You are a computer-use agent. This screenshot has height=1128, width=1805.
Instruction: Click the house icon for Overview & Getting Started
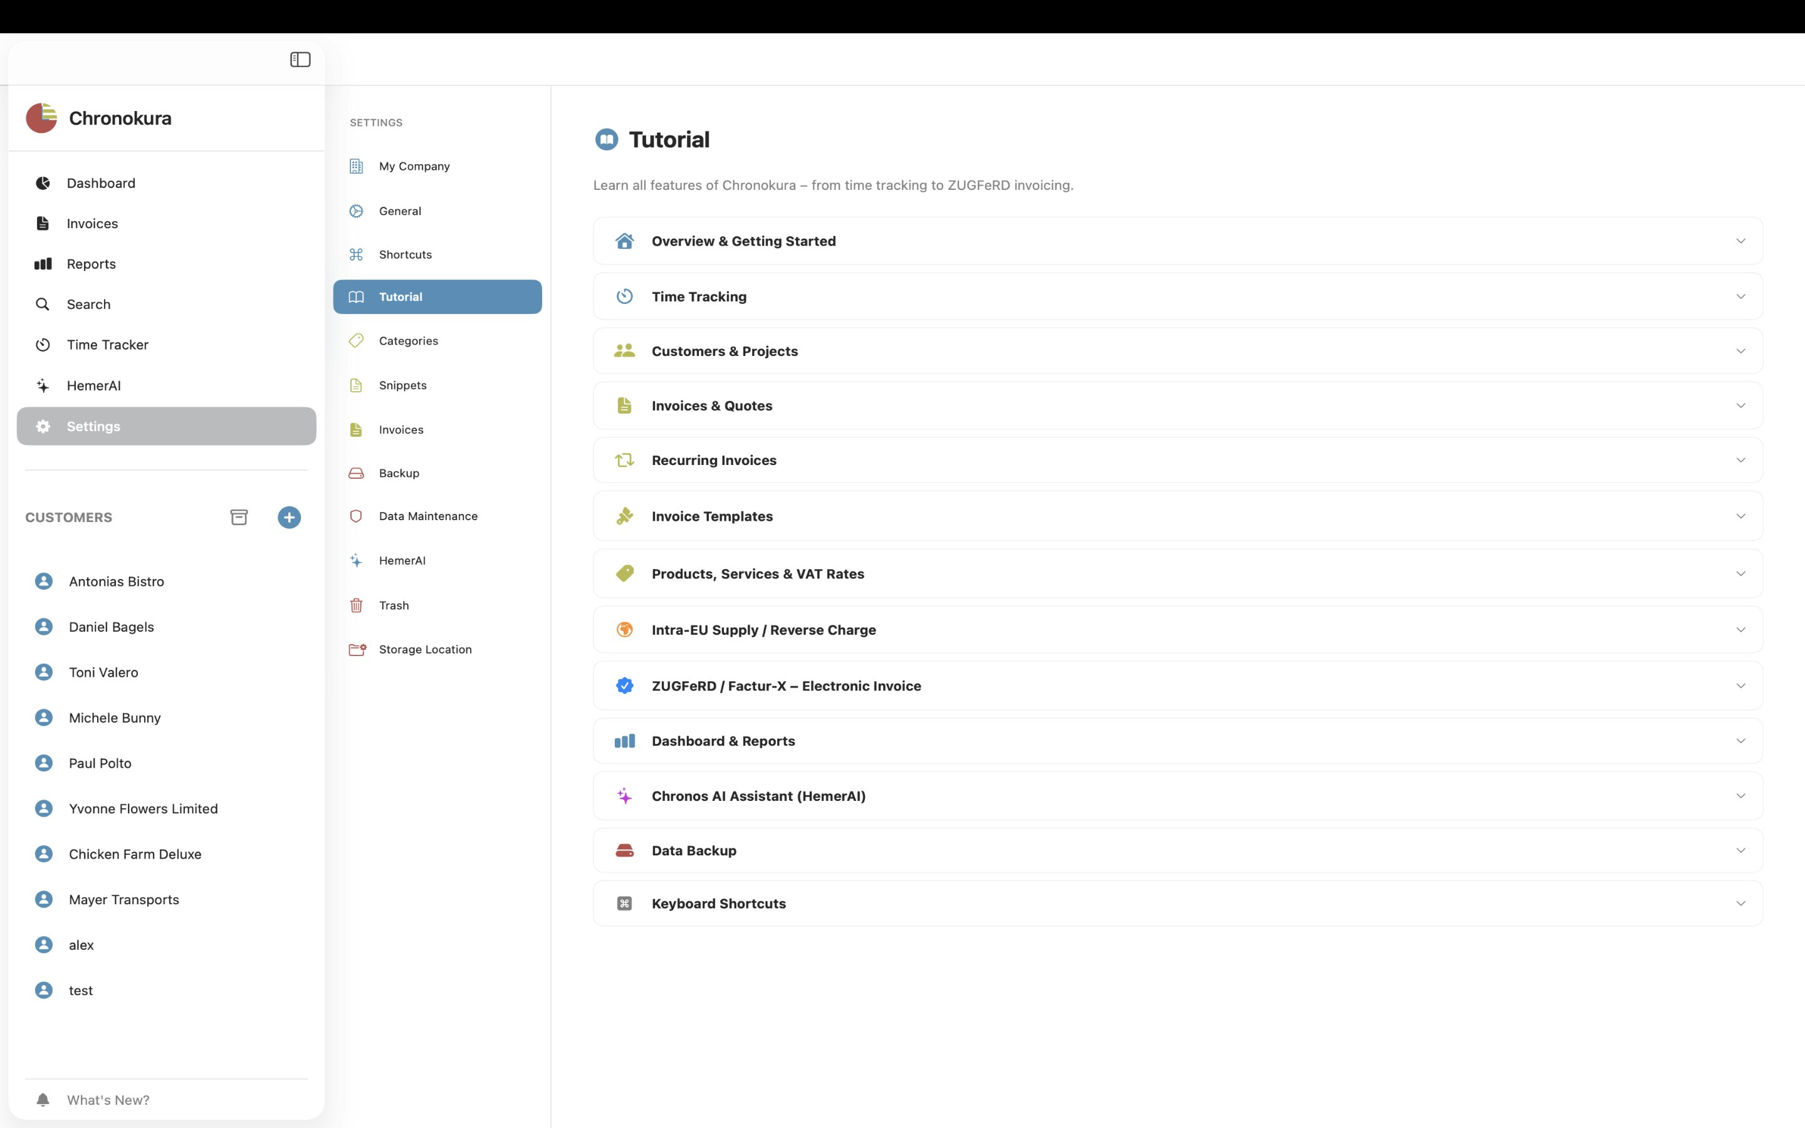click(624, 241)
